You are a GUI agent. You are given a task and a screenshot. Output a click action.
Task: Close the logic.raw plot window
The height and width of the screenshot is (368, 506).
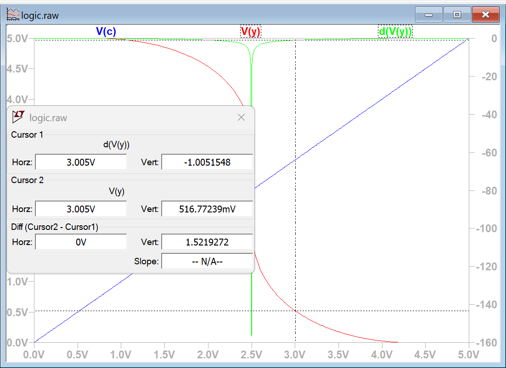(x=485, y=15)
